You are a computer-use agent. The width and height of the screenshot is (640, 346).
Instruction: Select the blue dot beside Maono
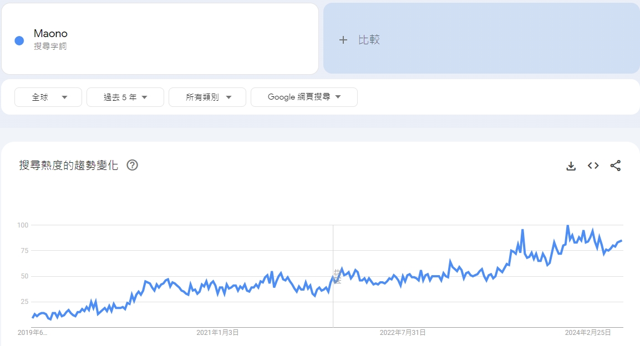(x=19, y=40)
